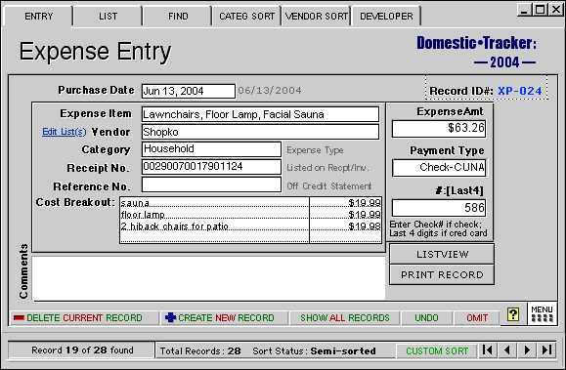Screen dimensions: 566x370
Task: Switch to the LIST tab
Action: [108, 17]
